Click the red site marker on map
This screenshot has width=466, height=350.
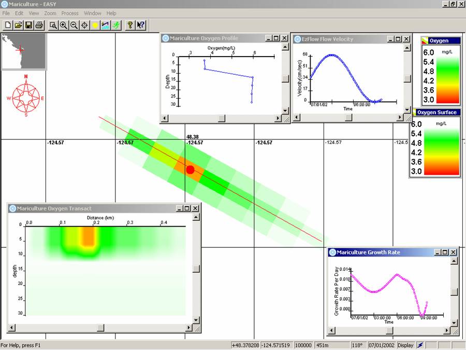point(190,170)
